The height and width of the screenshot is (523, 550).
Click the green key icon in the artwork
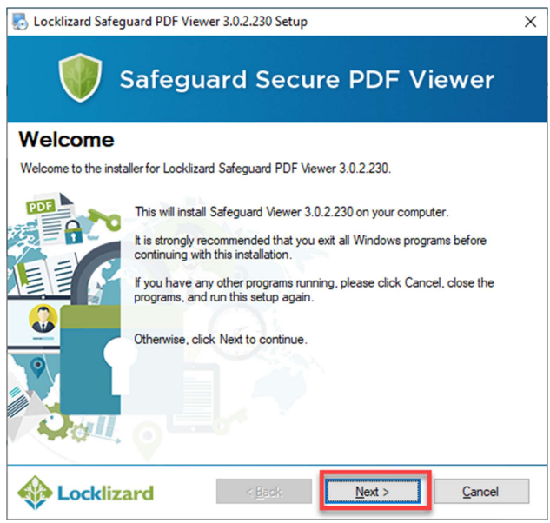(104, 219)
